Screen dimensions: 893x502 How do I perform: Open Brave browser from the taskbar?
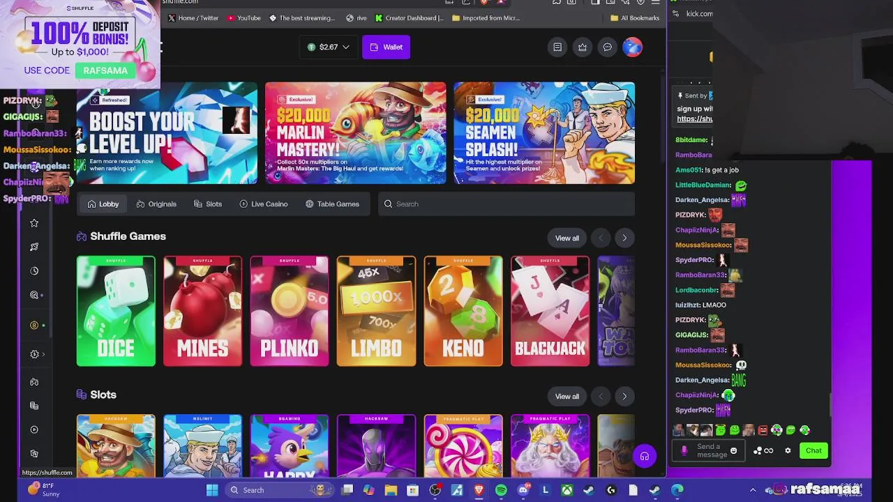479,490
